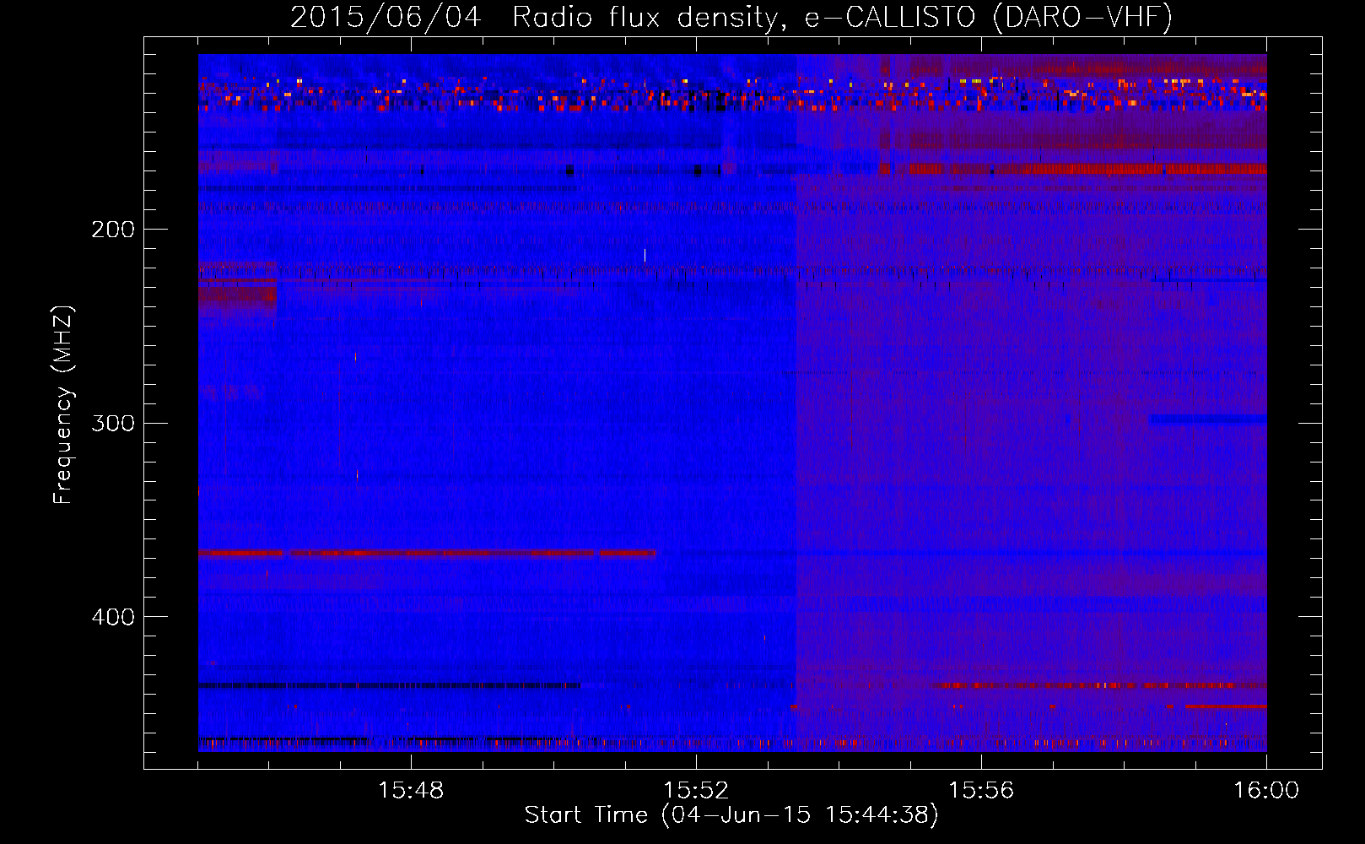Click the 'Frequency (MHZ)' y-axis label
This screenshot has width=1365, height=844.
click(63, 405)
